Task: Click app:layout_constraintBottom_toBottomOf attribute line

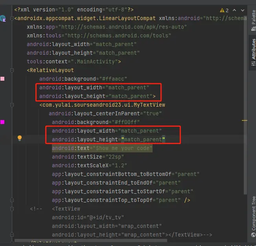Action: click(x=125, y=174)
